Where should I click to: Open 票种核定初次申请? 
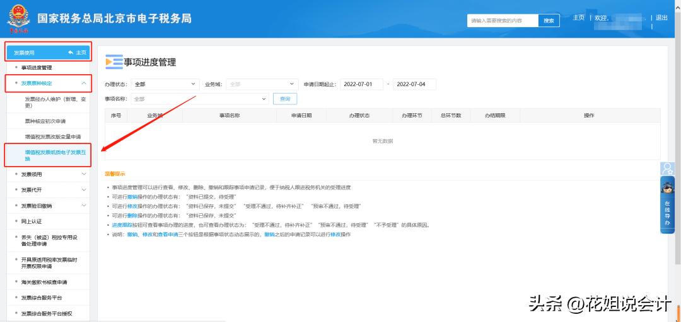point(45,121)
